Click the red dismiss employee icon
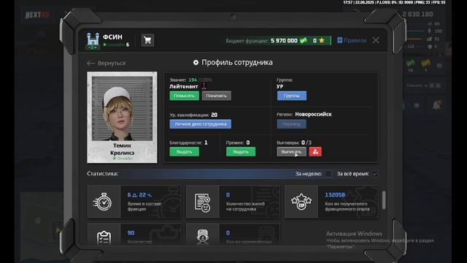Viewport: 467px width, 263px height. coord(315,152)
